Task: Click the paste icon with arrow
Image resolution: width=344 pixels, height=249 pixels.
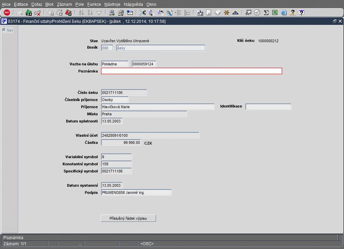Action: (x=160, y=13)
